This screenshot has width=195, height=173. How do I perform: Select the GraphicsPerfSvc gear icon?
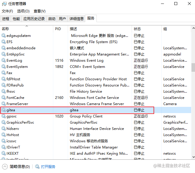4,123
